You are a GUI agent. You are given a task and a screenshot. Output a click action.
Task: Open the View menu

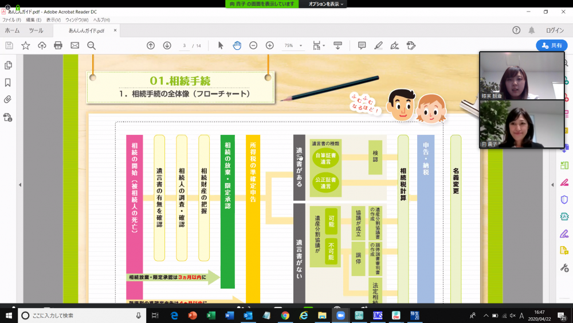click(x=53, y=20)
